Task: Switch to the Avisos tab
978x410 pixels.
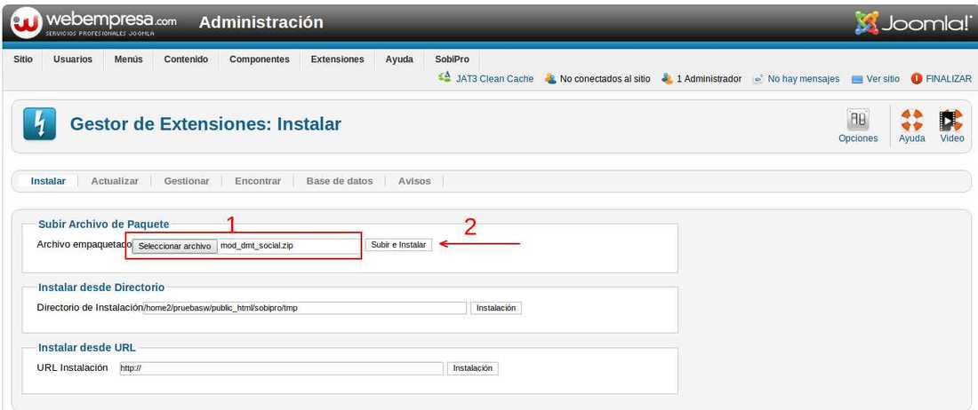Action: point(414,181)
